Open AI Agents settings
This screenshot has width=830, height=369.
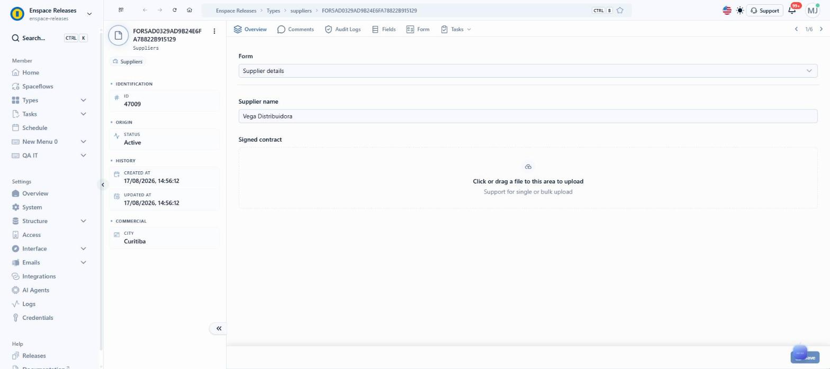(35, 290)
